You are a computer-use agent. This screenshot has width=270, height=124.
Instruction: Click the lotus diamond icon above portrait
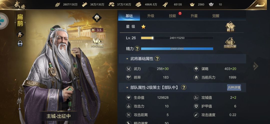97,17
